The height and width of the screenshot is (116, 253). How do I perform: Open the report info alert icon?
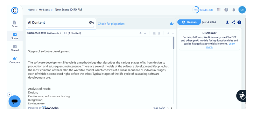pos(239,22)
